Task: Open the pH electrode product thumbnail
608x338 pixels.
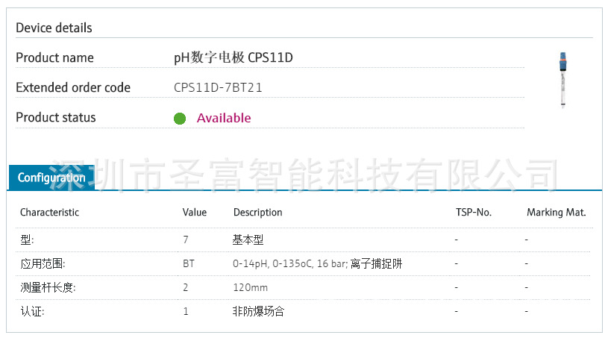Action: pyautogui.click(x=562, y=81)
